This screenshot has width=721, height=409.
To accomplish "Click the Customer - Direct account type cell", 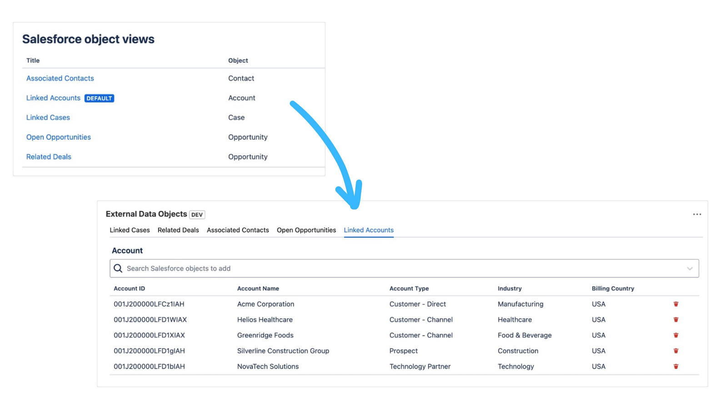I will (418, 304).
